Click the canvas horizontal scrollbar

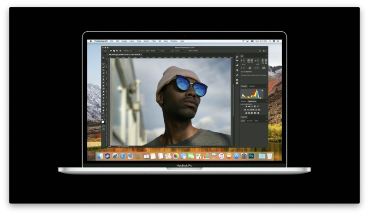184,146
